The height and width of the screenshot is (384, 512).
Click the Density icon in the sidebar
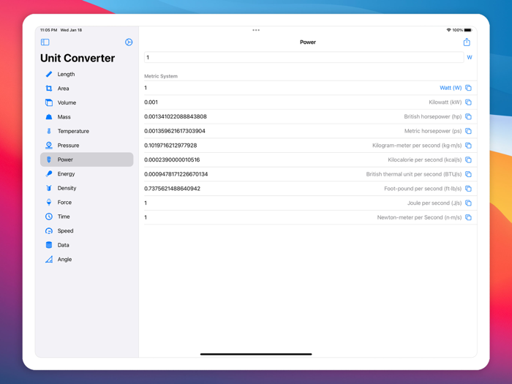pyautogui.click(x=49, y=188)
